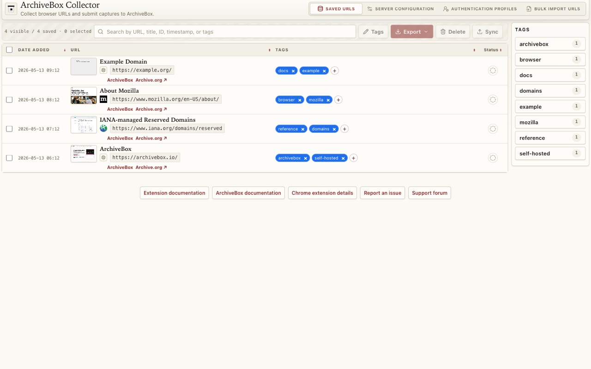Add a tag to the IANA-managed Reserved Domains row
This screenshot has width=591, height=369.
tap(344, 129)
